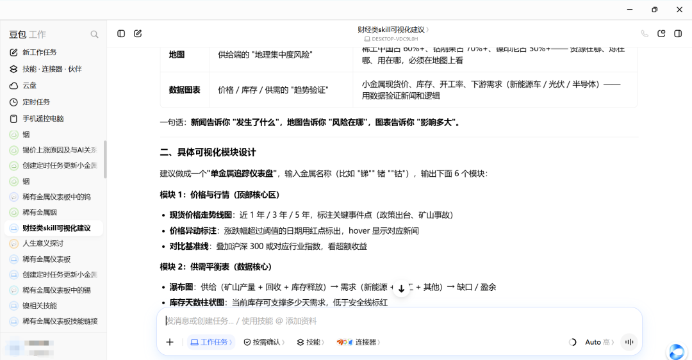The height and width of the screenshot is (360, 692).
Task: Click the colorful connector icons beside 连接器
Action: pos(344,342)
